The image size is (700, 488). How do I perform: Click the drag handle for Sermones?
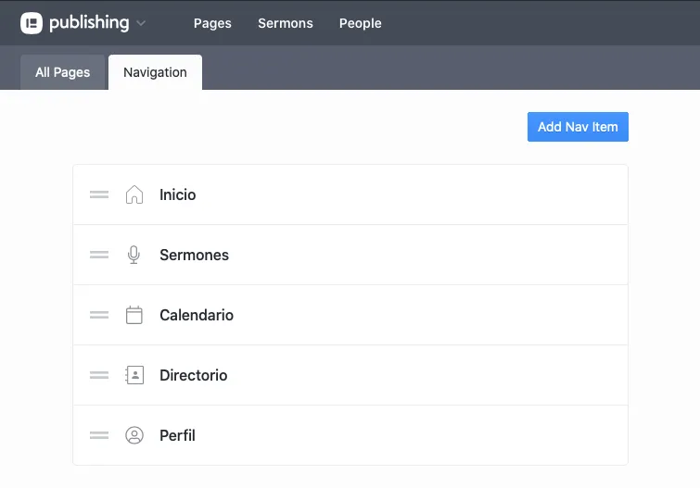(x=99, y=255)
